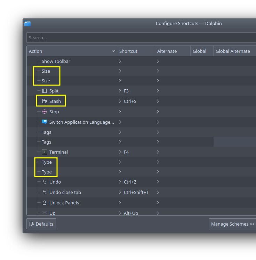This screenshot has width=256, height=260.
Task: Click the Switch Application Language icon
Action: pyautogui.click(x=45, y=122)
